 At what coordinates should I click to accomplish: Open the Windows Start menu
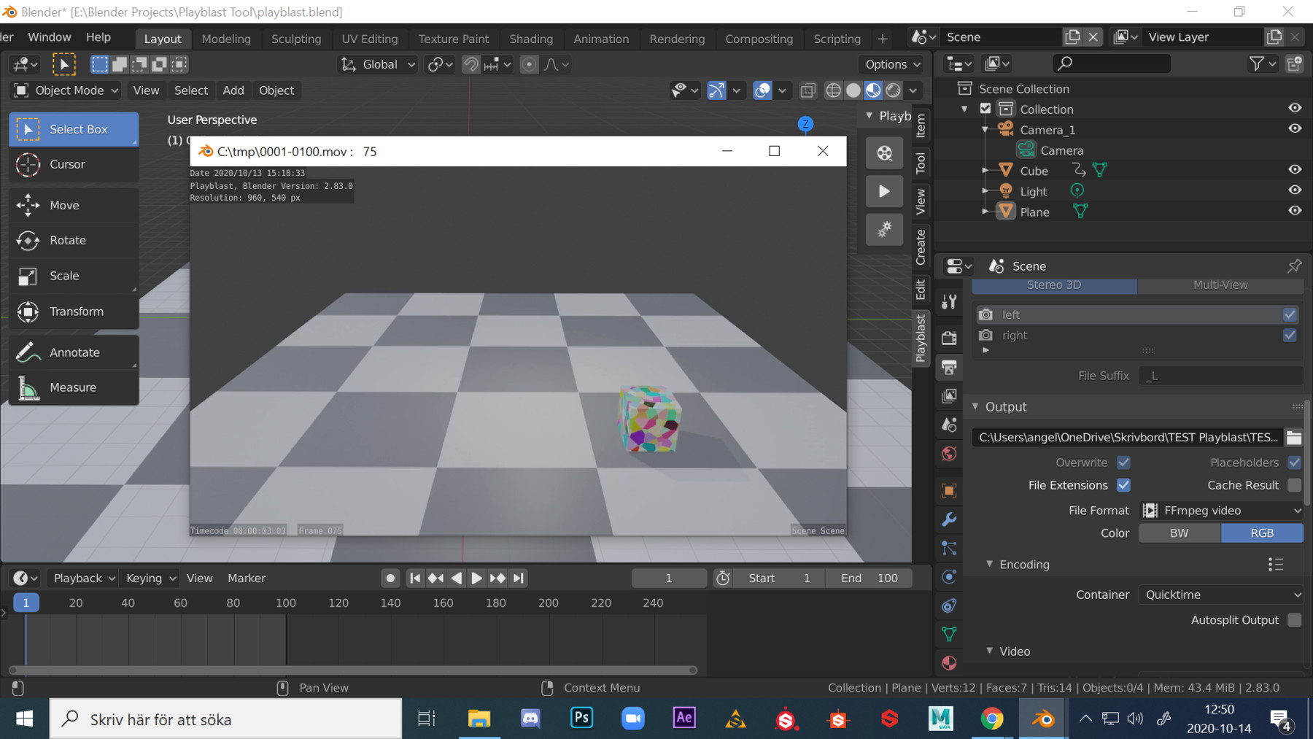click(x=24, y=719)
